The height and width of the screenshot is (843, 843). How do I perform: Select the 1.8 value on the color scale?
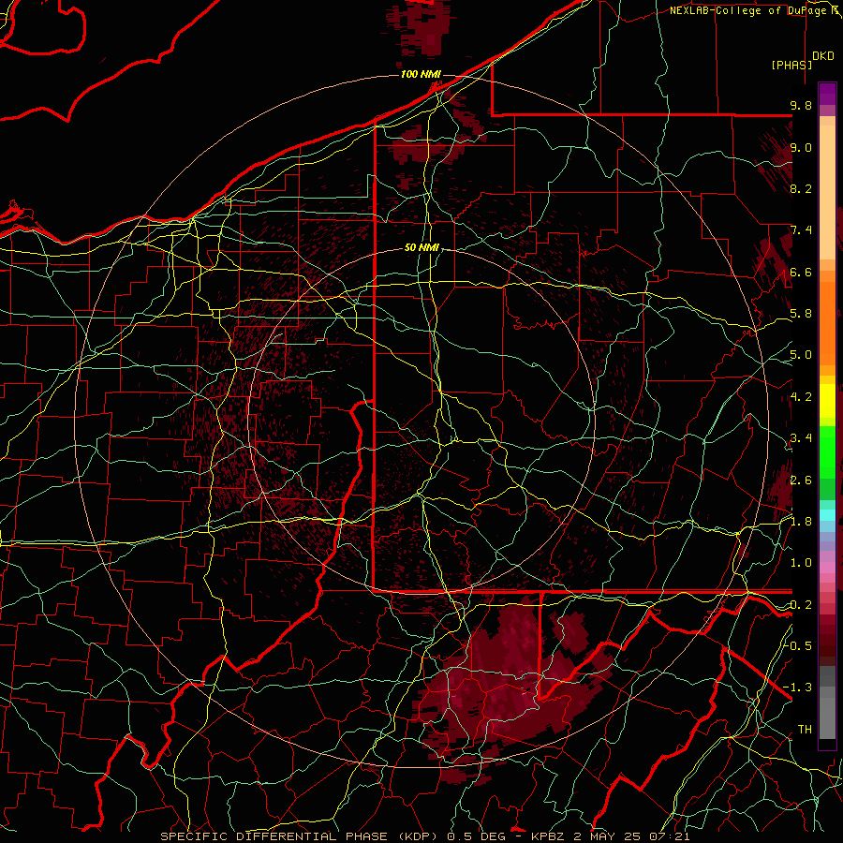(801, 522)
